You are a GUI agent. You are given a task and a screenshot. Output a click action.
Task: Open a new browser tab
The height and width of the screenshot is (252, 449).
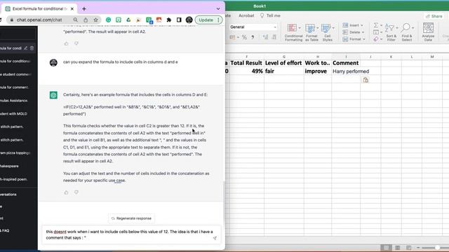point(84,9)
